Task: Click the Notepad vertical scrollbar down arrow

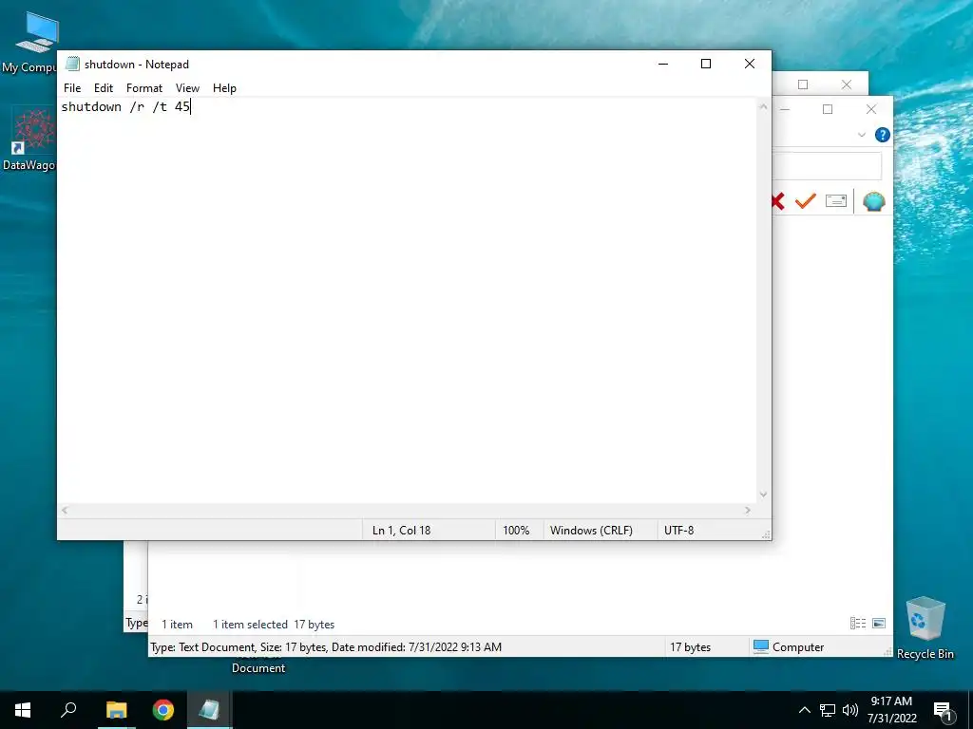Action: [763, 494]
